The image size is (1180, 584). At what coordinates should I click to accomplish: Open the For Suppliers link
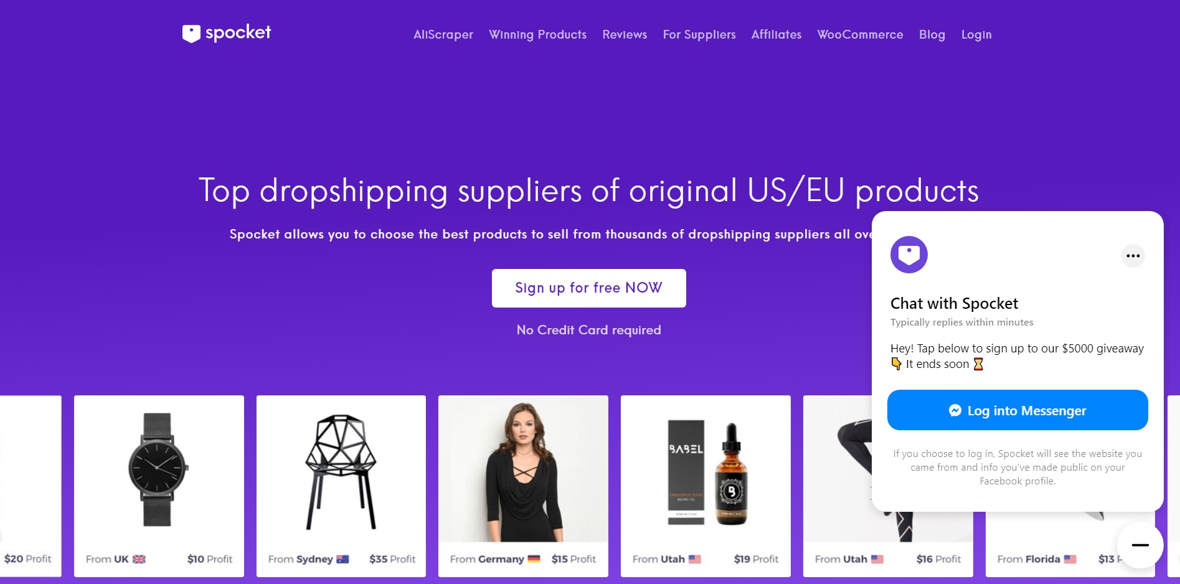[699, 35]
